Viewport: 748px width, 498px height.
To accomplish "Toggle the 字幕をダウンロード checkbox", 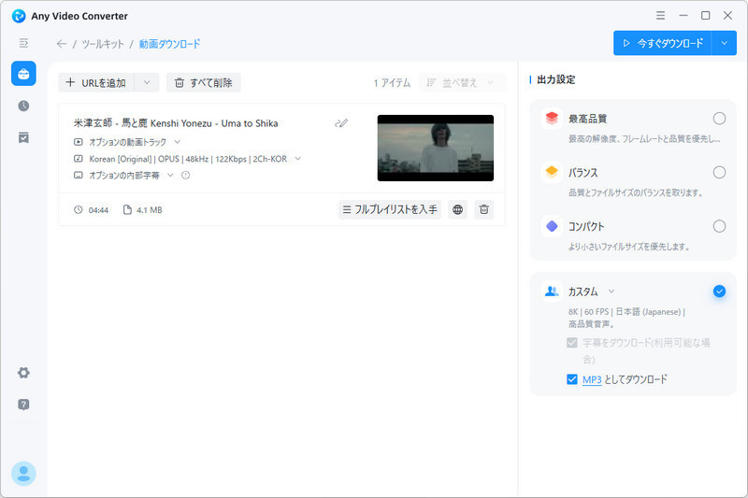I will click(x=572, y=343).
